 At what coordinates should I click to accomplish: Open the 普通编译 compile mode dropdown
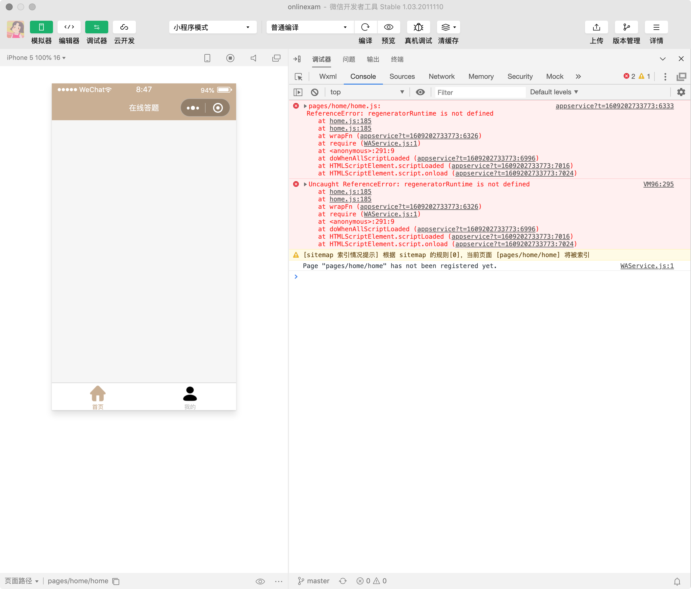point(310,27)
